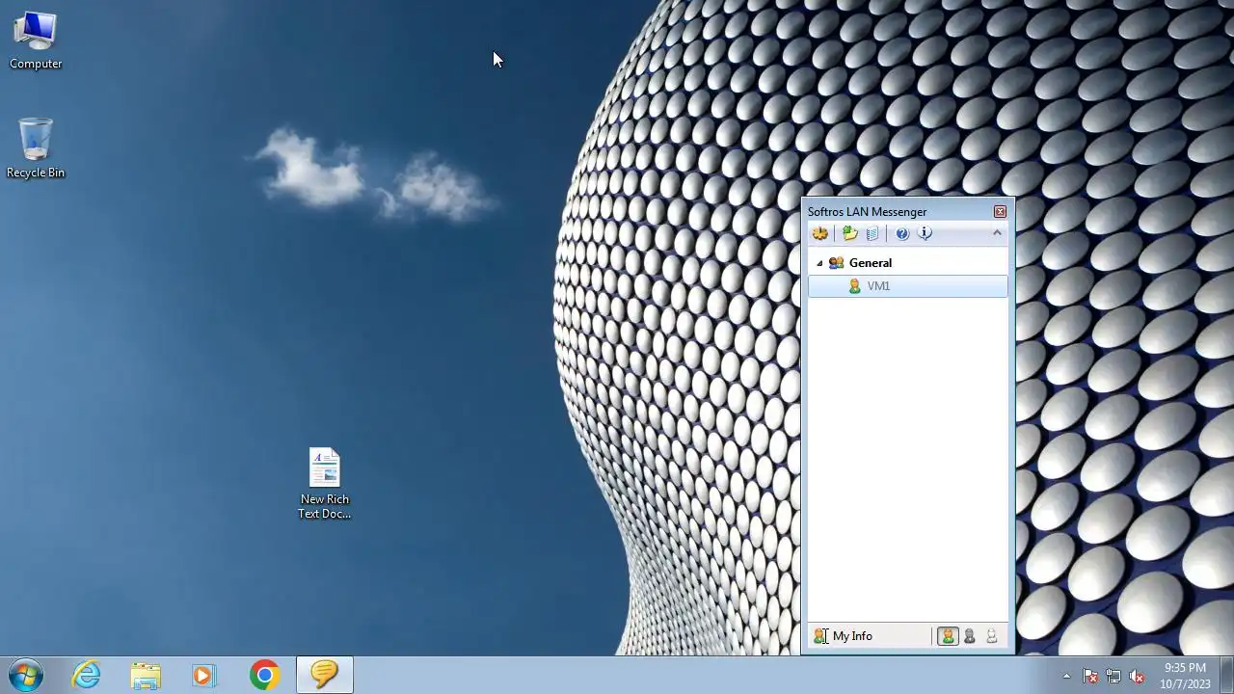1234x694 pixels.
Task: Close the Softros LAN Messenger window
Action: tap(1000, 211)
